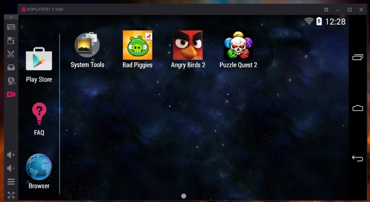Collapse the sidebar with the top double-arrow
The image size is (370, 202).
pyautogui.click(x=11, y=17)
